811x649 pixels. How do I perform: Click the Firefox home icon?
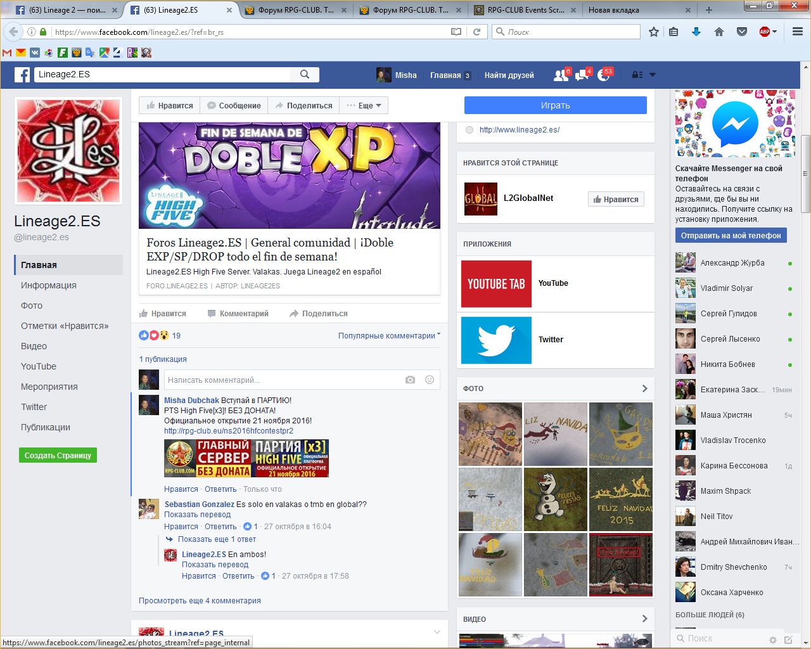coord(718,32)
